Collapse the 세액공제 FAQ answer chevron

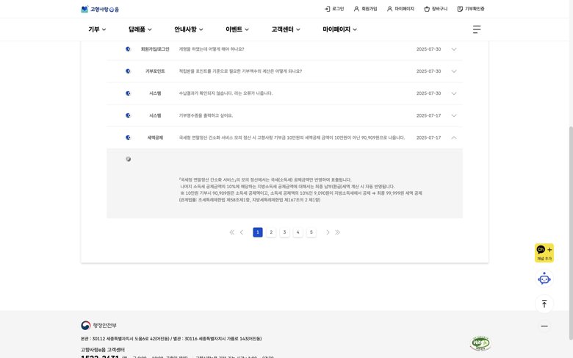click(x=454, y=137)
